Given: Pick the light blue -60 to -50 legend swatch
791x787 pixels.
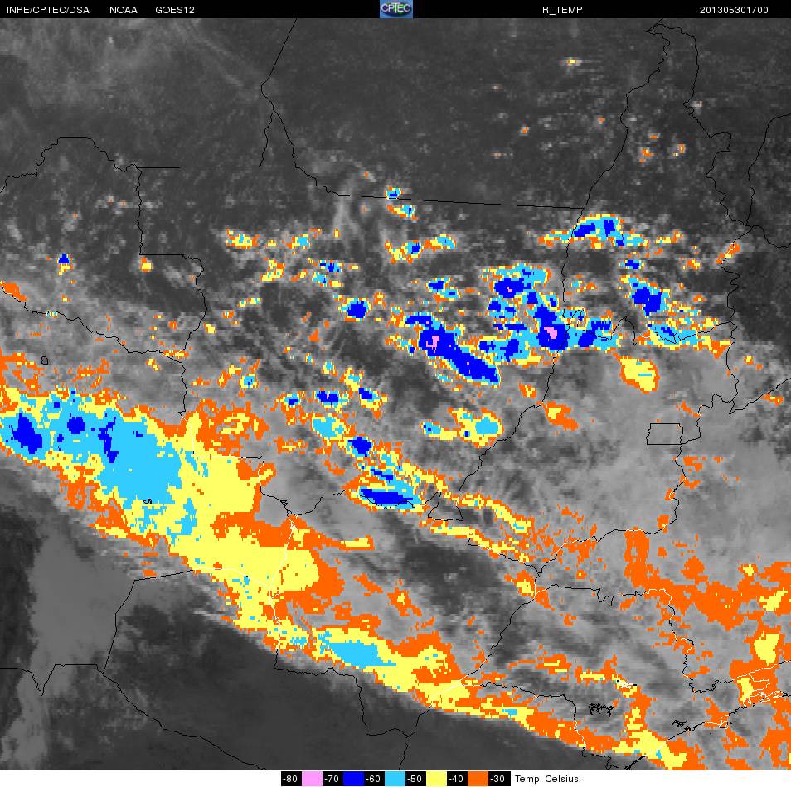Looking at the screenshot, I should tap(395, 779).
